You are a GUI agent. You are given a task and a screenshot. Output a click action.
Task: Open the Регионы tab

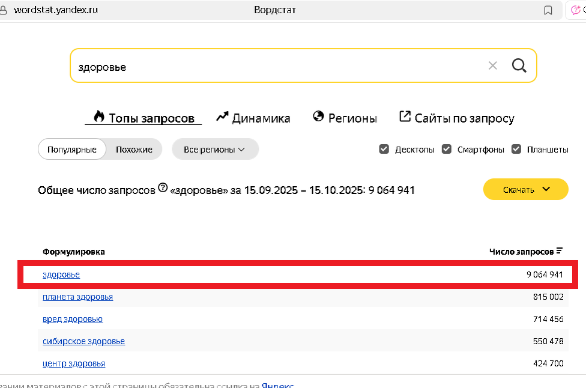[x=345, y=117]
